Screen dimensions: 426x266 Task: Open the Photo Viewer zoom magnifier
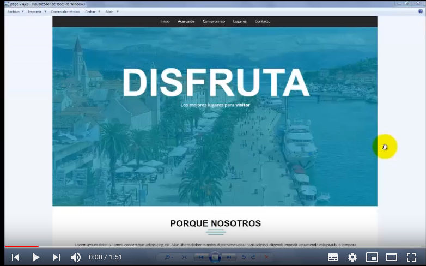[x=168, y=257]
